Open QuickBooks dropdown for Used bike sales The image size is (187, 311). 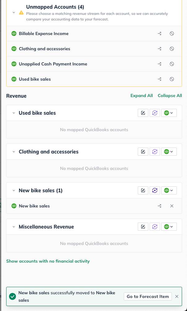(169, 113)
